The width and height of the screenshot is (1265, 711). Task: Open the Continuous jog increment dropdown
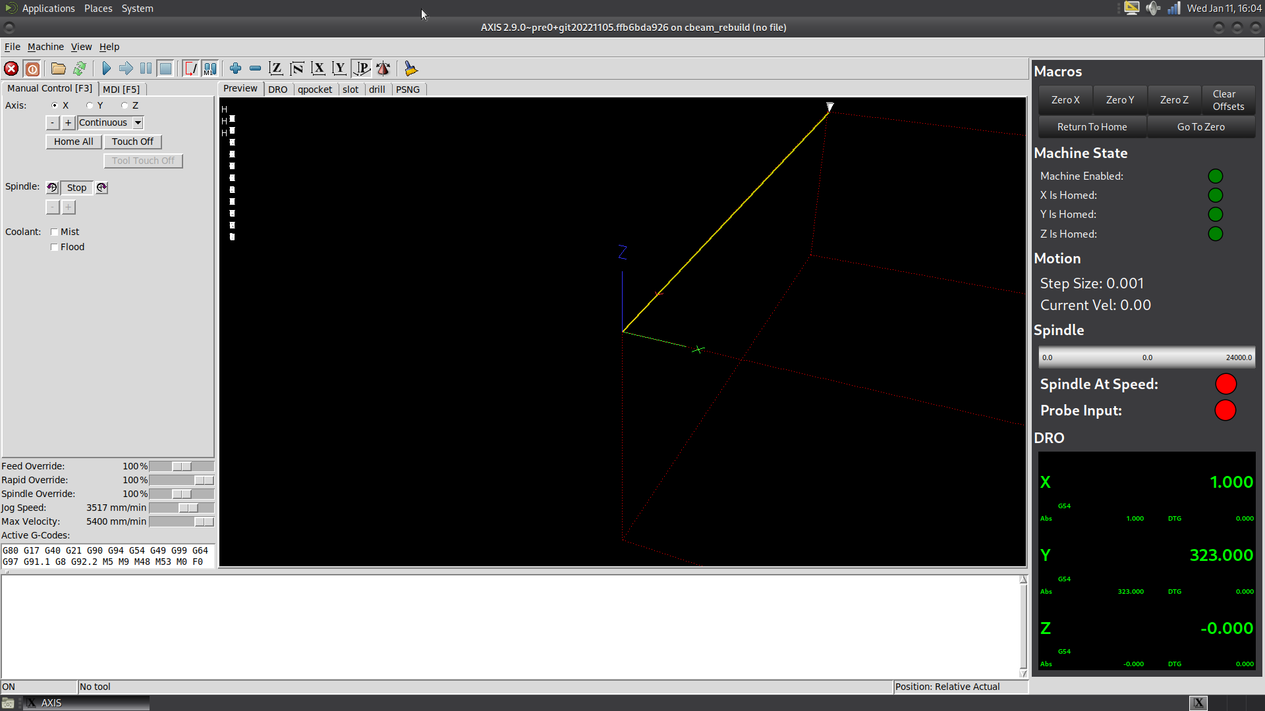point(138,122)
